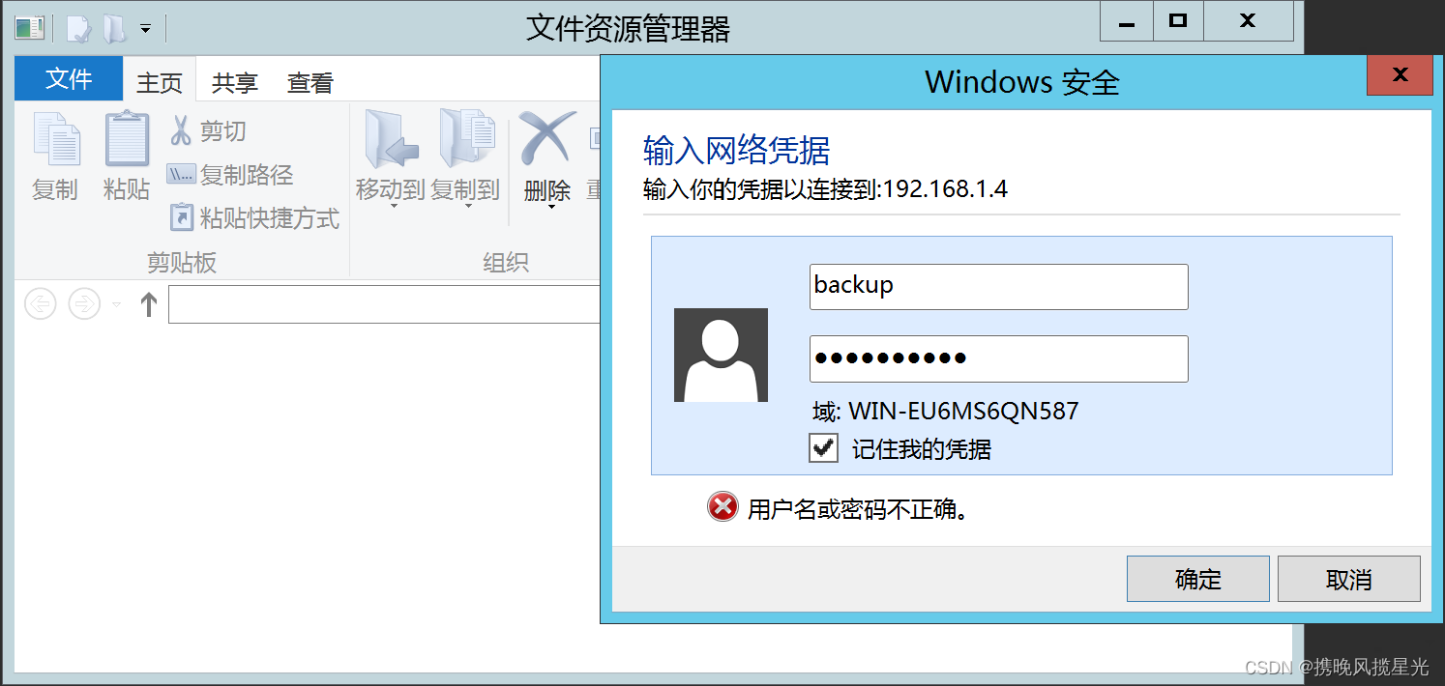Click the Delete (删除) X icon
1445x686 pixels.
coord(546,138)
